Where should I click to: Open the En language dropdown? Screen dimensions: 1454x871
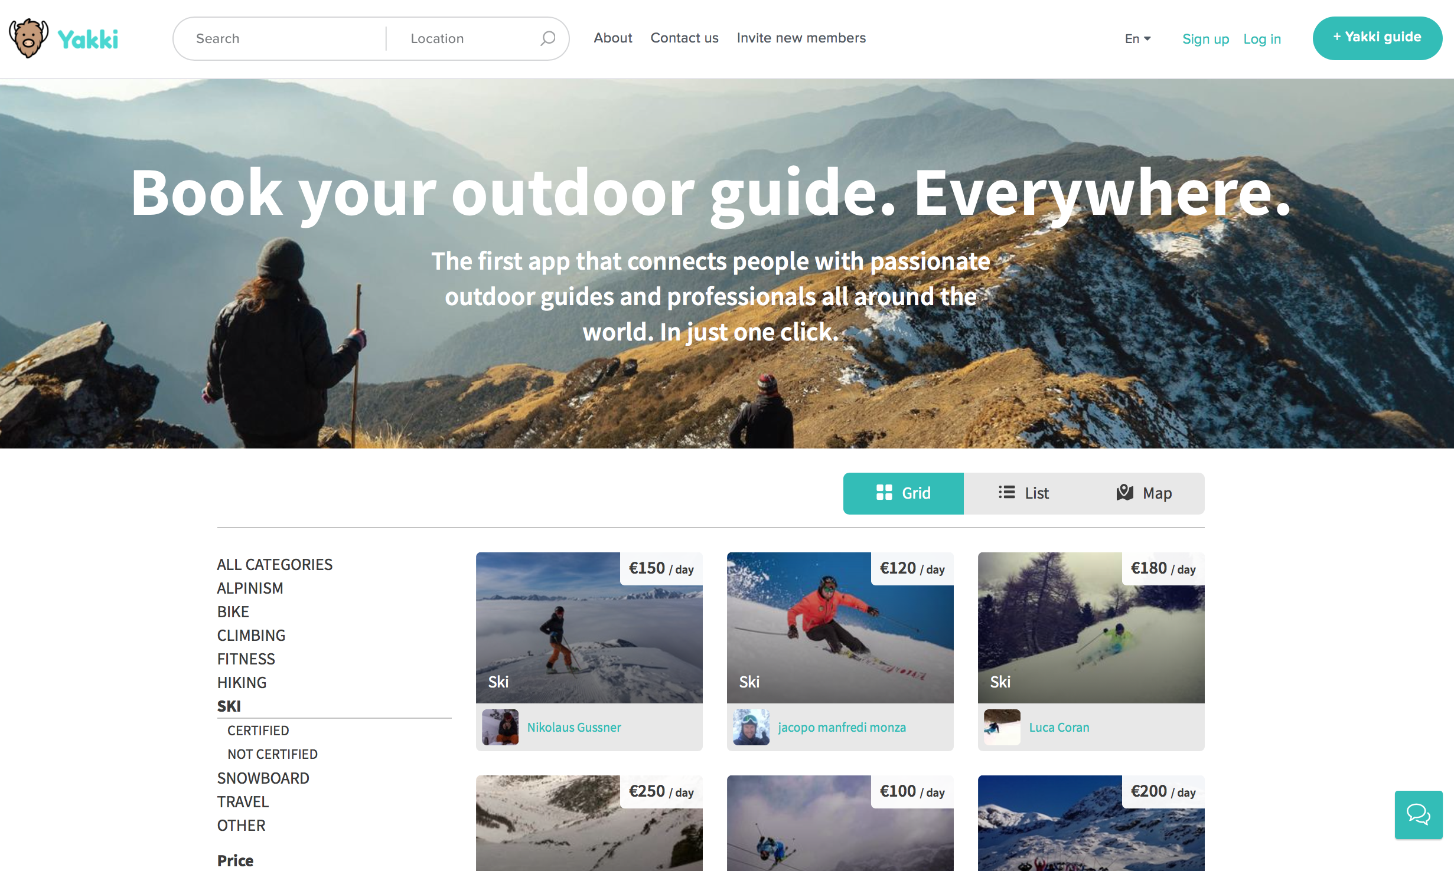[x=1137, y=39]
